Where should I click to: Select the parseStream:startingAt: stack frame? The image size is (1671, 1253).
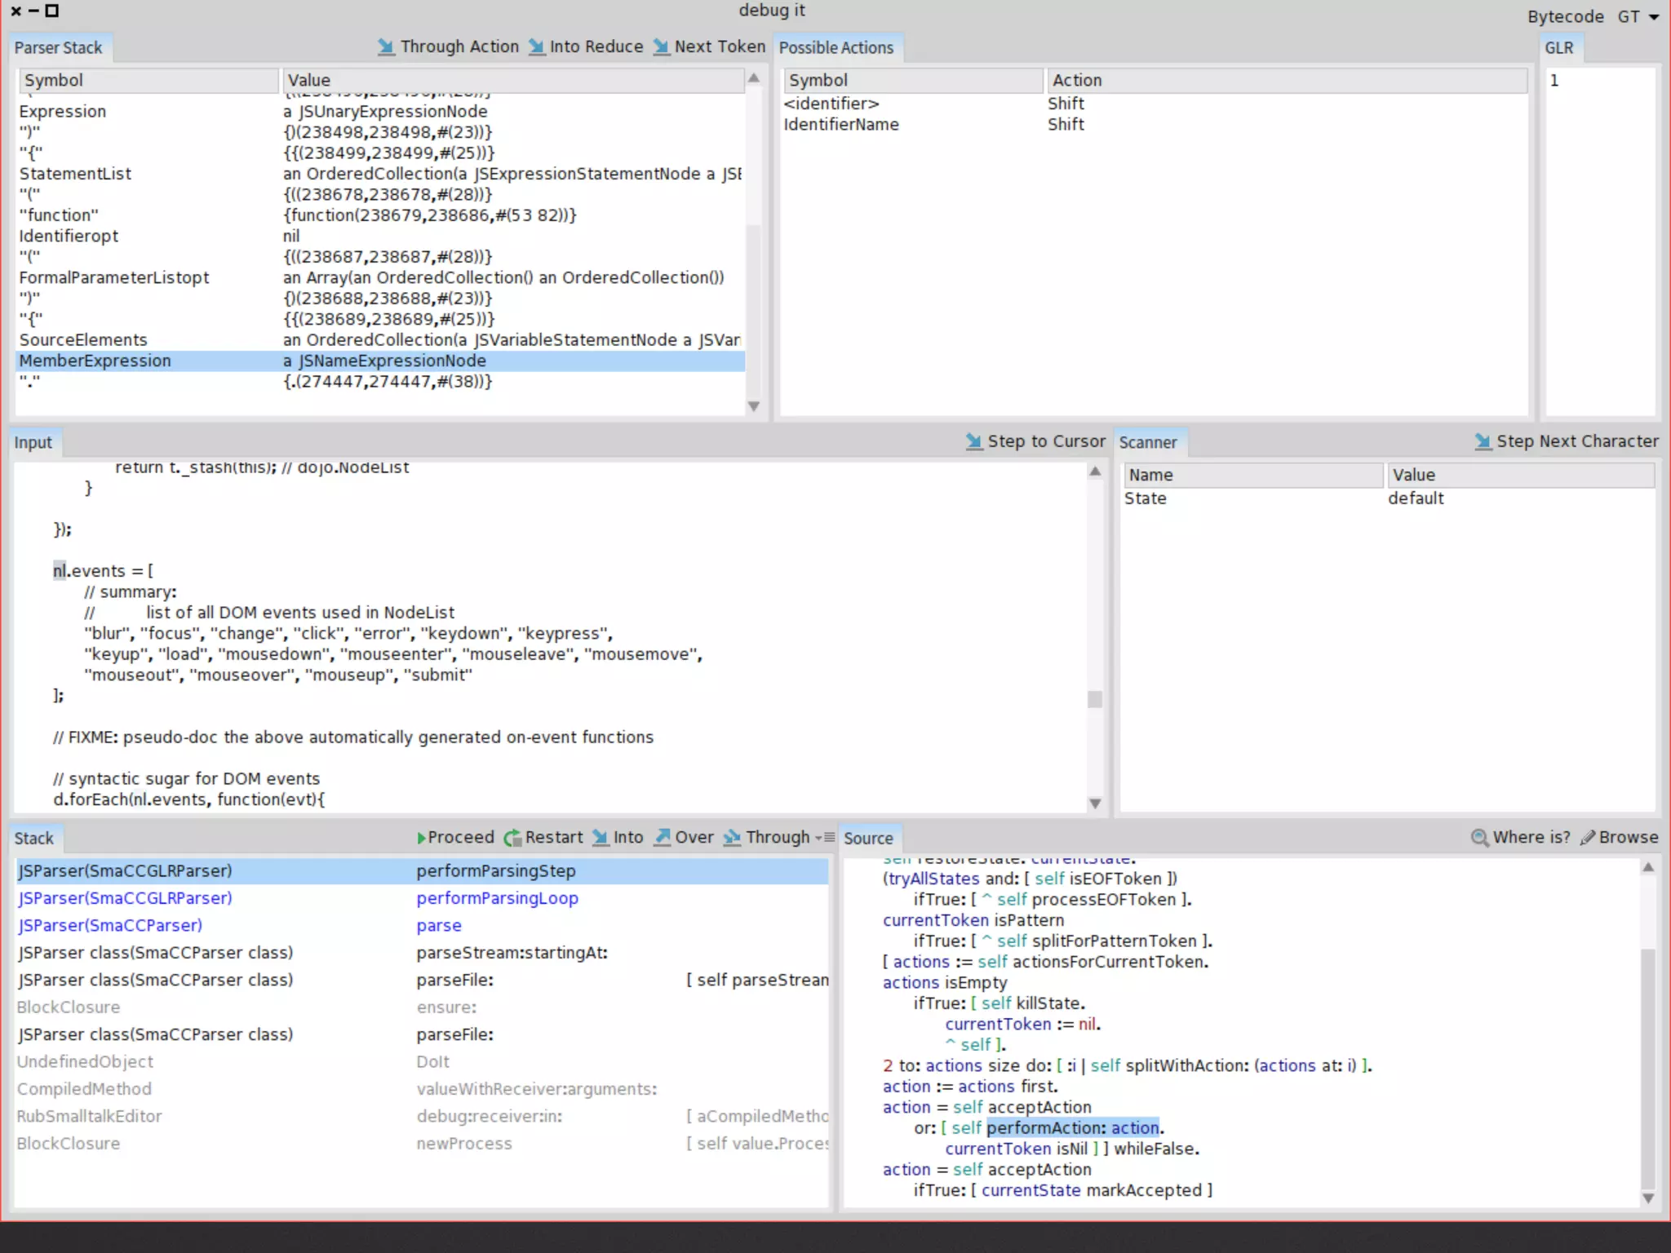tap(422, 953)
